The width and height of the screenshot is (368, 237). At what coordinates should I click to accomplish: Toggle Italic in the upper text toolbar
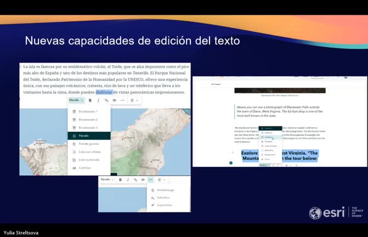[98, 100]
